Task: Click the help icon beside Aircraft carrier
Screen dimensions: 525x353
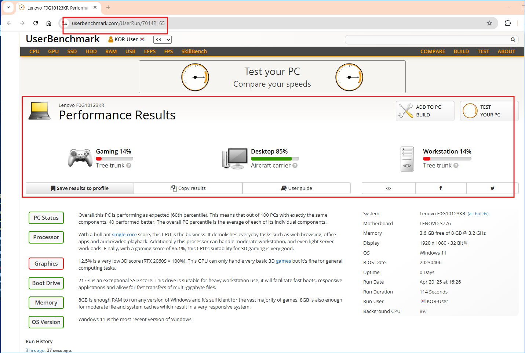Action: point(295,166)
